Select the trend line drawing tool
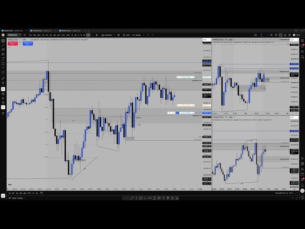This screenshot has height=229, width=305. [x=3, y=45]
